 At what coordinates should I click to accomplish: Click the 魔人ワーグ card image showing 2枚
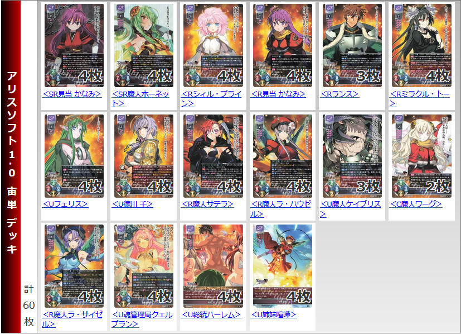[421, 156]
